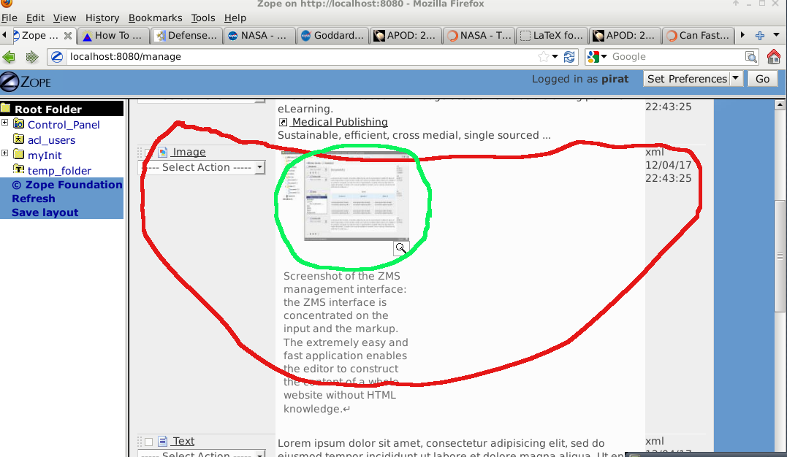Check the checkbox beside the Image element
This screenshot has width=787, height=457.
[149, 152]
